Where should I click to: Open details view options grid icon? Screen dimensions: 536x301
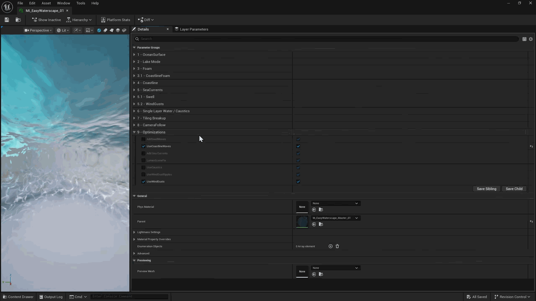coord(524,39)
